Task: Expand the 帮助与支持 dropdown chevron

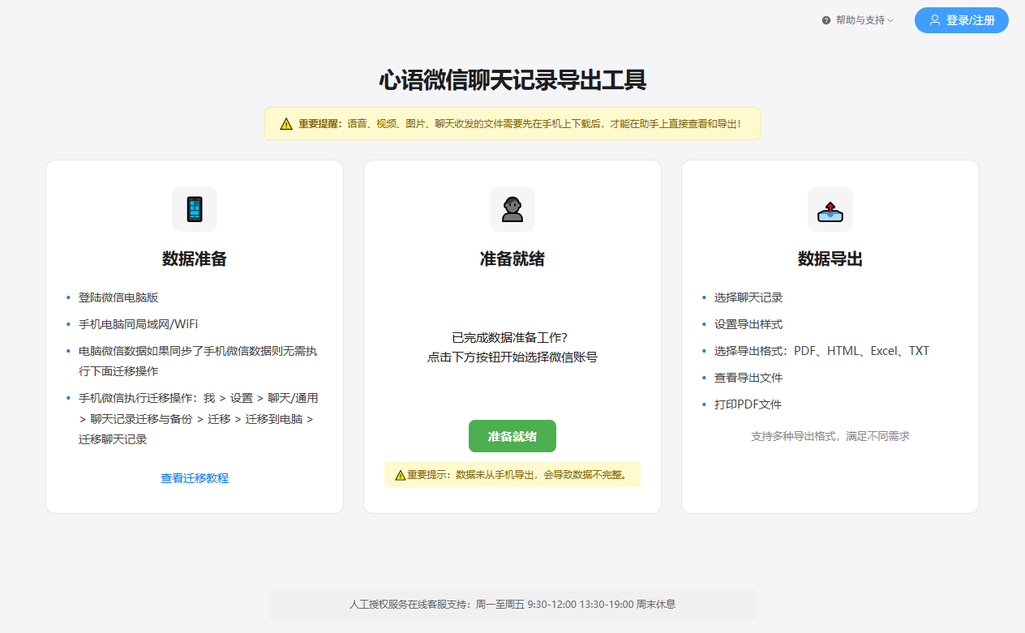Action: [890, 20]
